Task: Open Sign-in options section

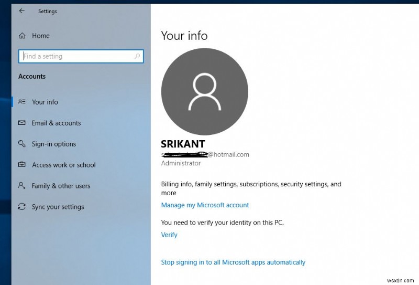Action: pyautogui.click(x=54, y=144)
